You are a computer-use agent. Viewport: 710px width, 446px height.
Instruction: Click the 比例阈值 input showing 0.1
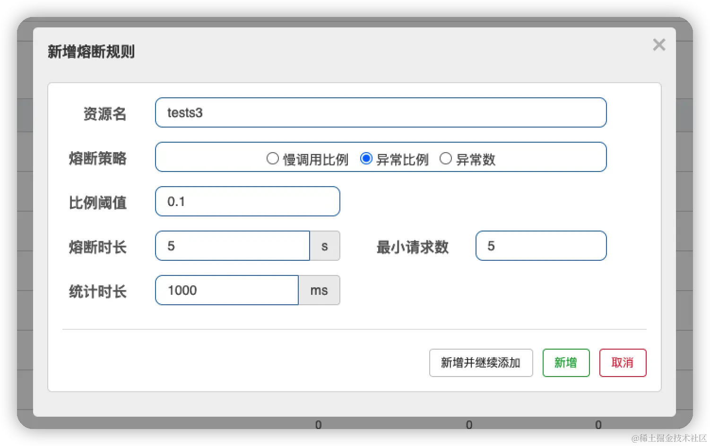tap(247, 201)
